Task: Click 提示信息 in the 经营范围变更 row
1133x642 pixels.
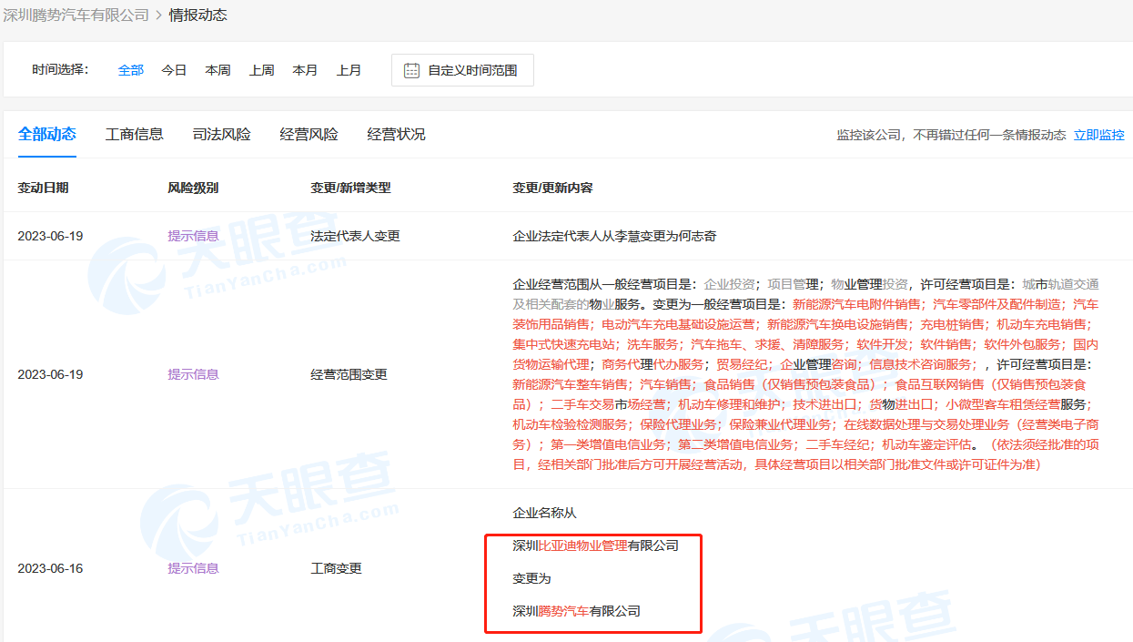Action: coord(193,374)
